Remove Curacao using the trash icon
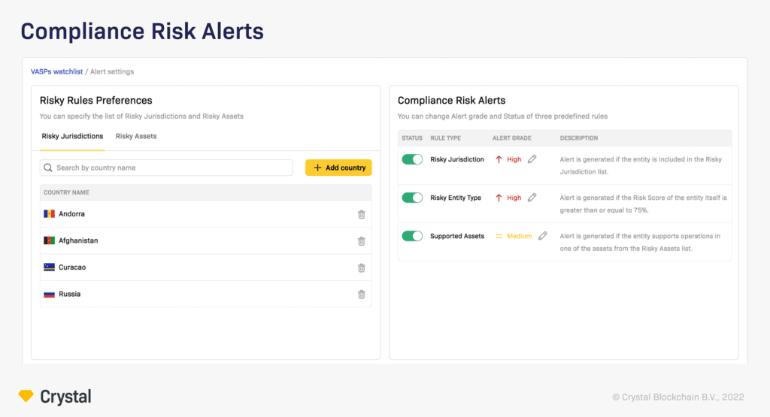Viewport: 770px width, 417px height. click(362, 268)
